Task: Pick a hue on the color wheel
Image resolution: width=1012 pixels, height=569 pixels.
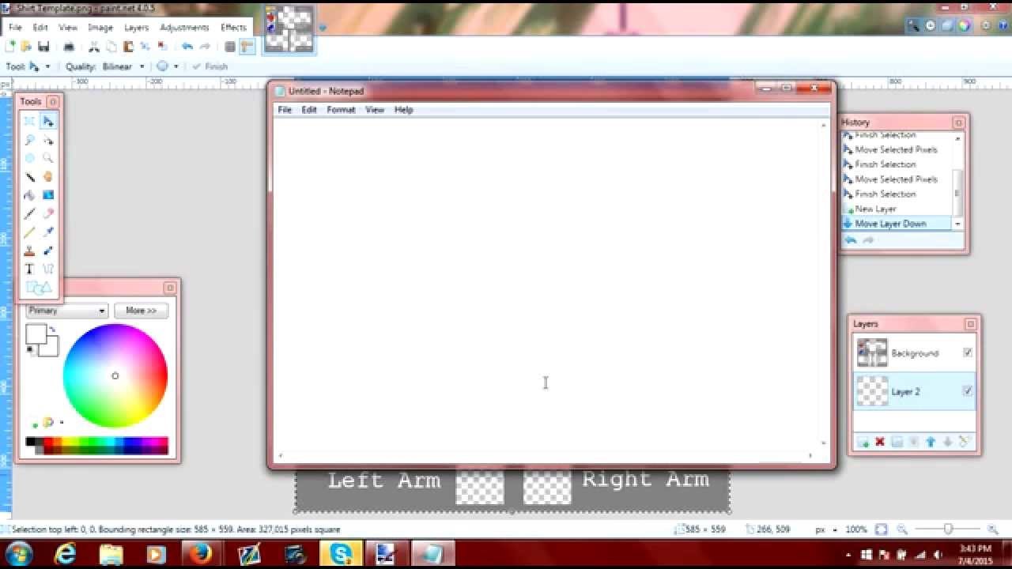Action: click(115, 376)
